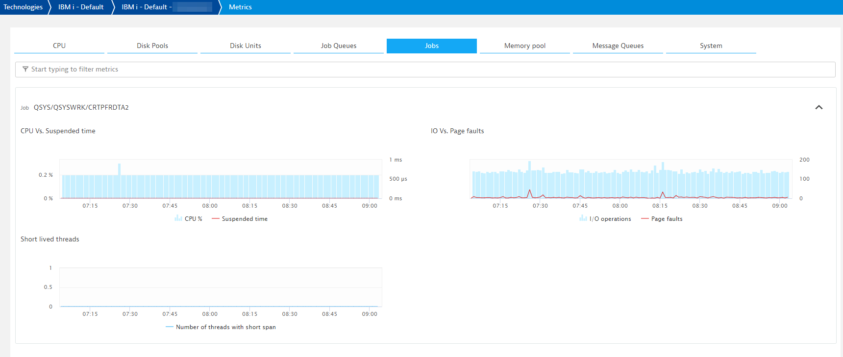The width and height of the screenshot is (843, 357).
Task: Toggle the CPU % legend entry
Action: (x=188, y=219)
